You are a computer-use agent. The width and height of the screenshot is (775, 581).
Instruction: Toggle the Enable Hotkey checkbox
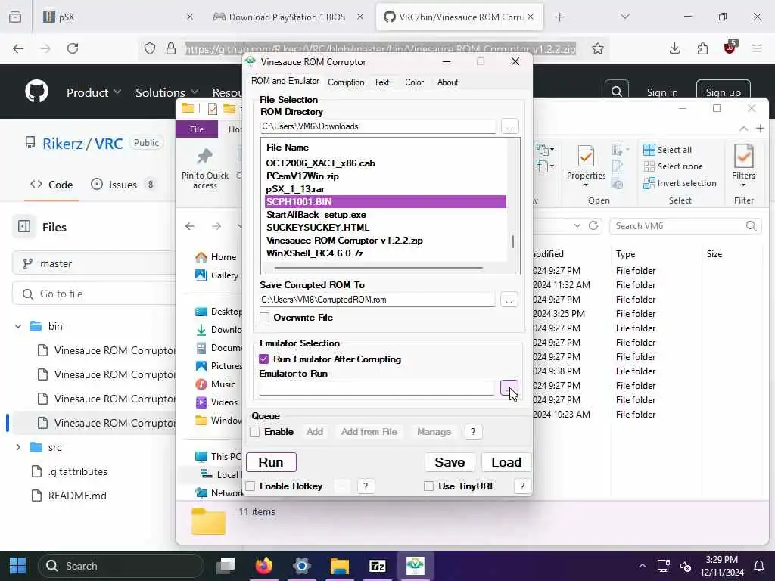click(x=251, y=486)
